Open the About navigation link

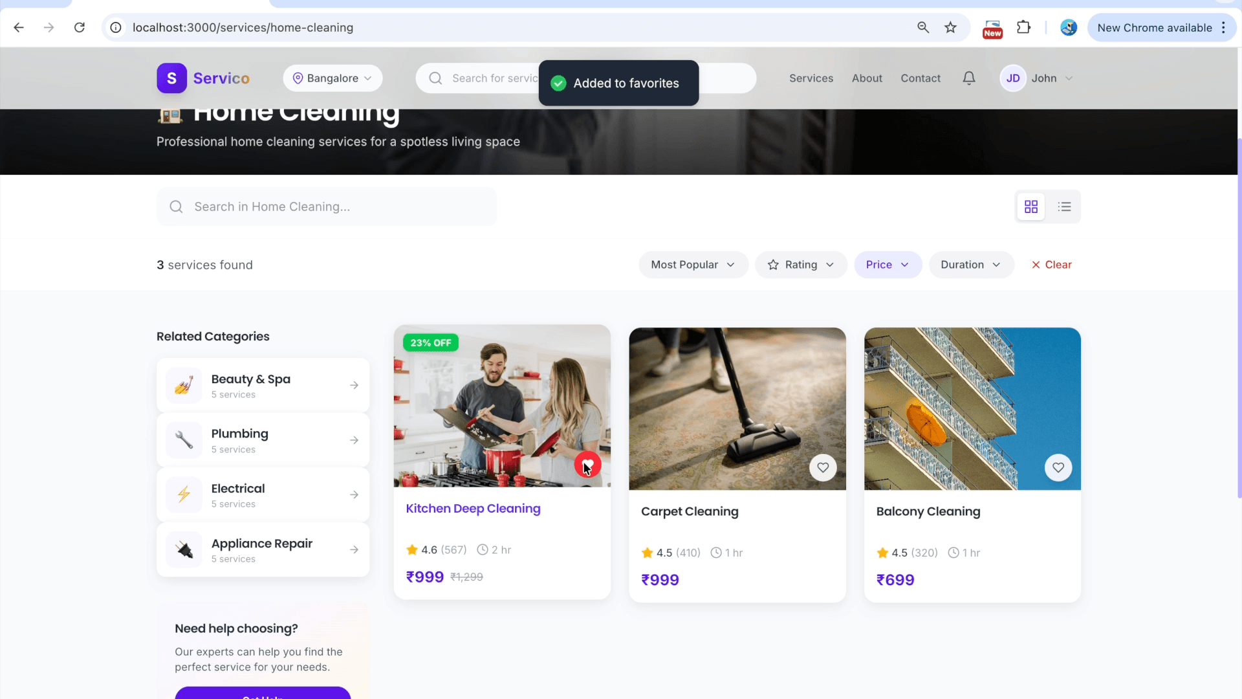[x=867, y=78]
